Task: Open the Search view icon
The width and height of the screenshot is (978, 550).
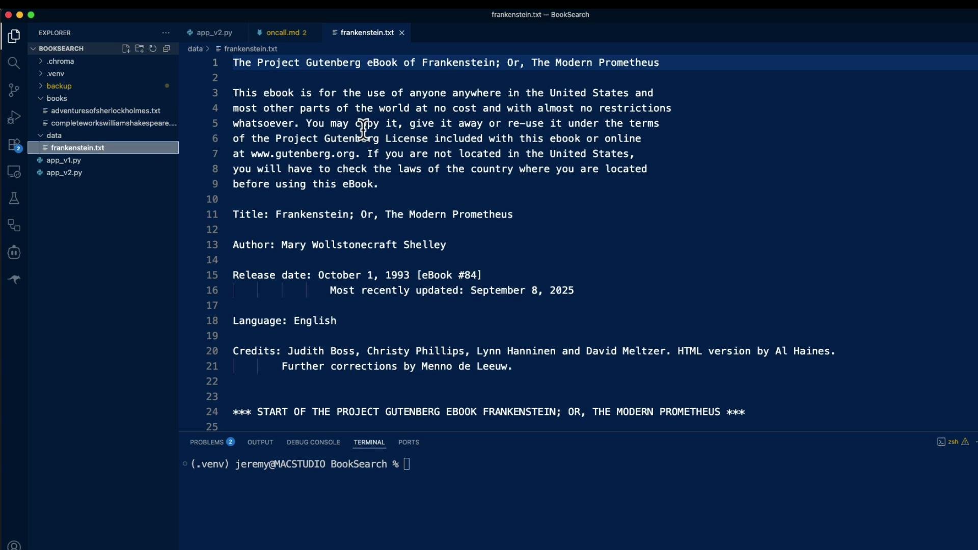Action: [x=14, y=63]
